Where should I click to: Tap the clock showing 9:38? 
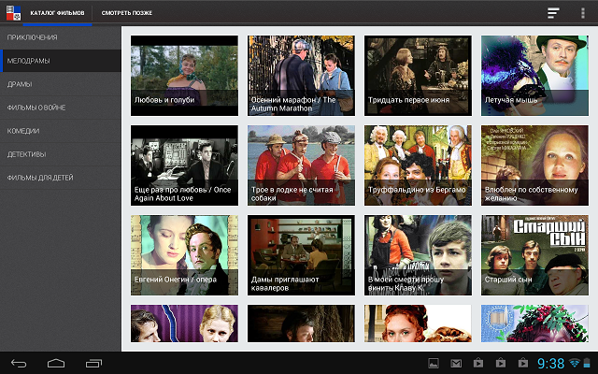(550, 364)
